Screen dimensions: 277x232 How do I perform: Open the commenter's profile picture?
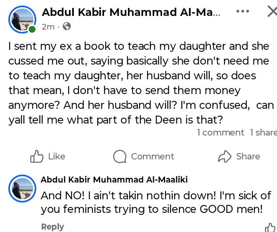[x=22, y=188]
